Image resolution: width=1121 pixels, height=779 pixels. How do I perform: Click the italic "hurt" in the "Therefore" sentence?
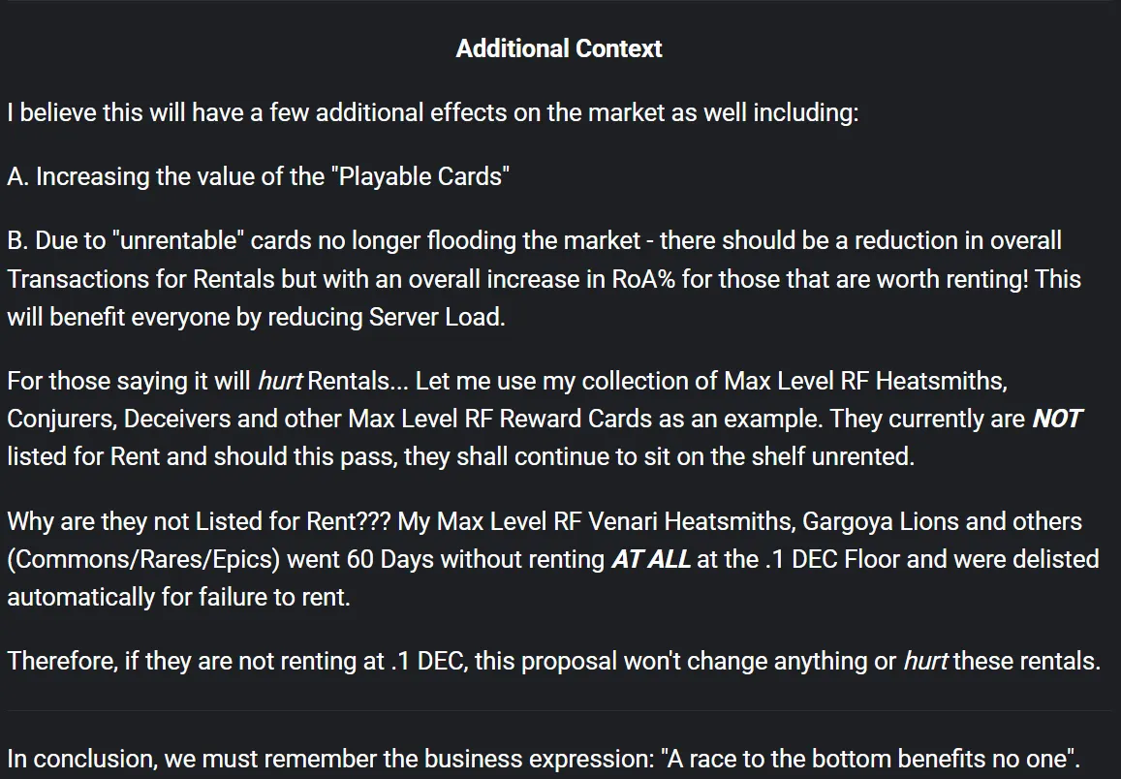[x=925, y=661]
